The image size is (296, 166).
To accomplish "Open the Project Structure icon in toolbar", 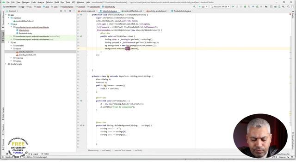I will pos(266,6).
